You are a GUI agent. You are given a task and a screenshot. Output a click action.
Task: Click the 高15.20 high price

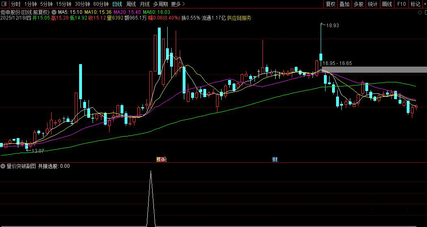point(59,18)
